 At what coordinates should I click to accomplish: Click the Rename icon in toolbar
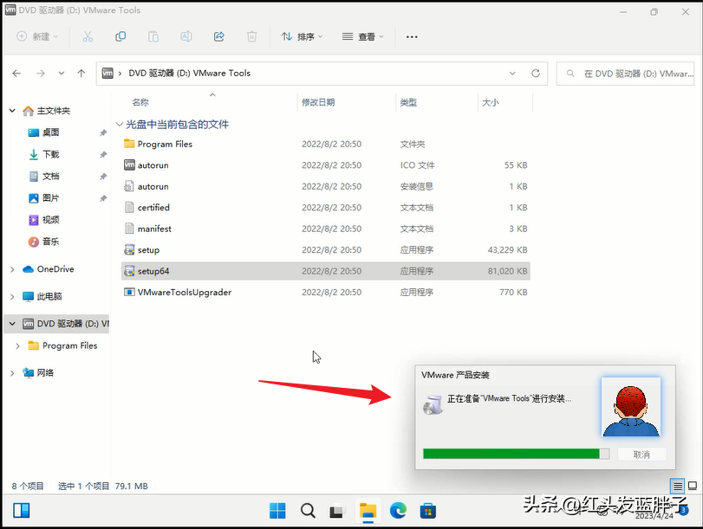coord(186,36)
